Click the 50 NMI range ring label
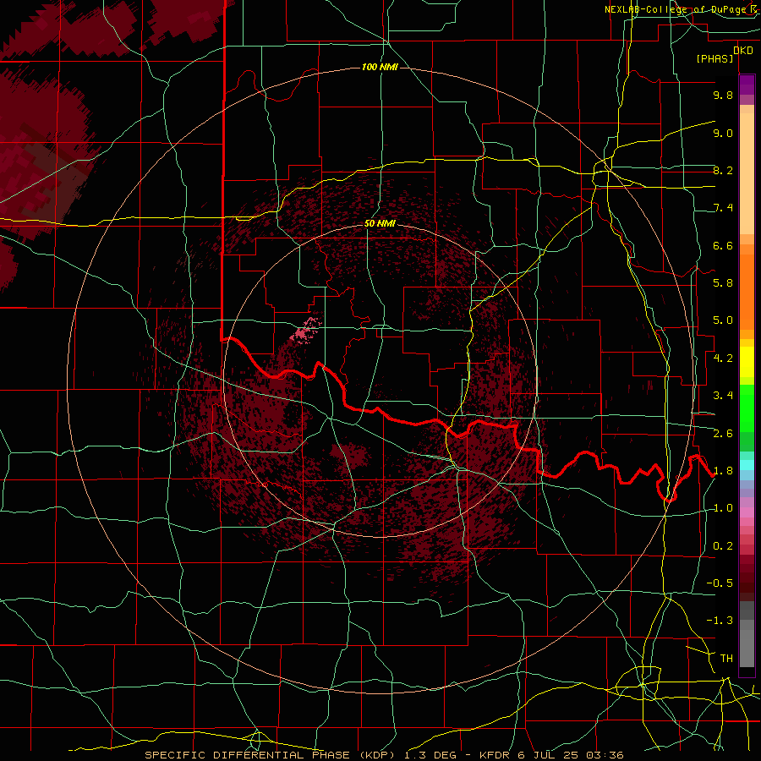Image resolution: width=761 pixels, height=761 pixels. [x=380, y=224]
